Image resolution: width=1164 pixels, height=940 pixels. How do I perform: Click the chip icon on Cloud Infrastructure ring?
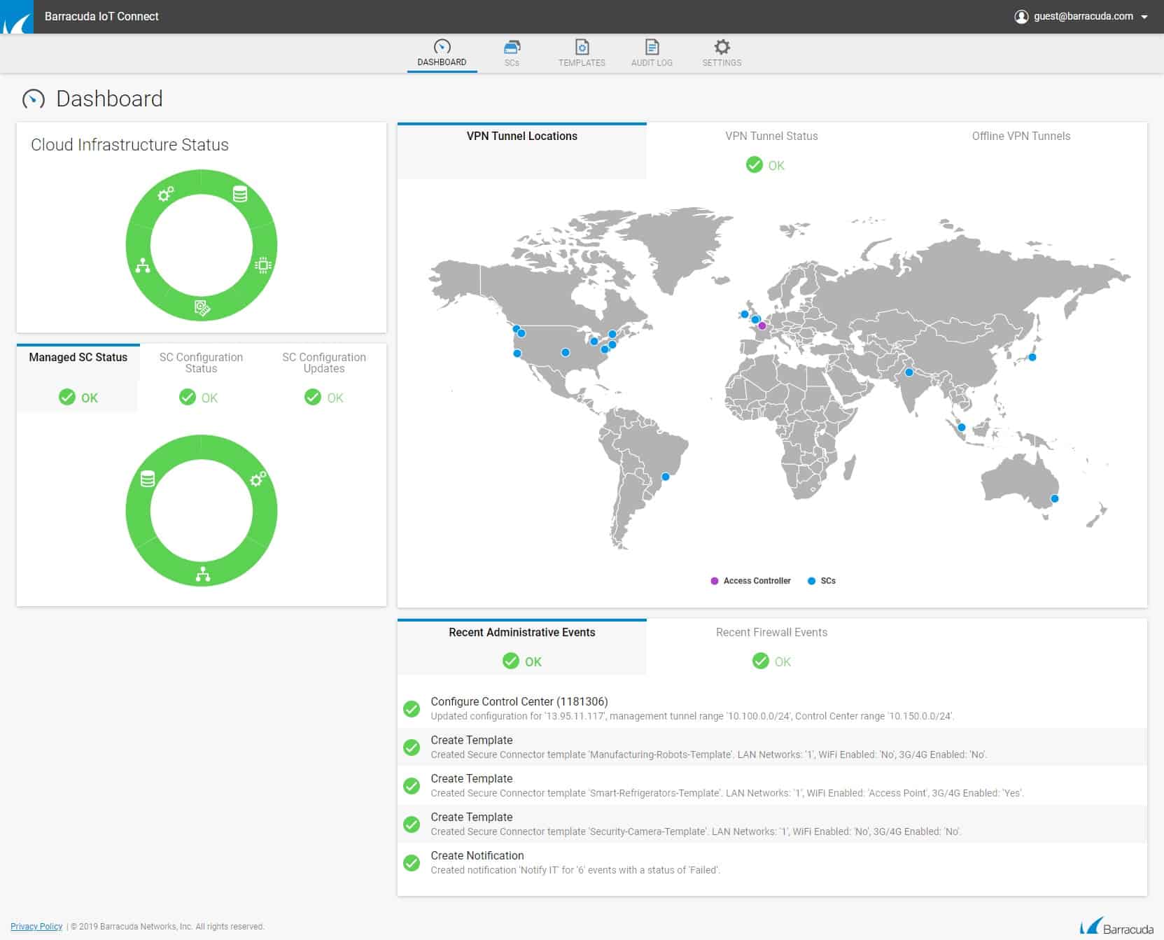[x=263, y=265]
